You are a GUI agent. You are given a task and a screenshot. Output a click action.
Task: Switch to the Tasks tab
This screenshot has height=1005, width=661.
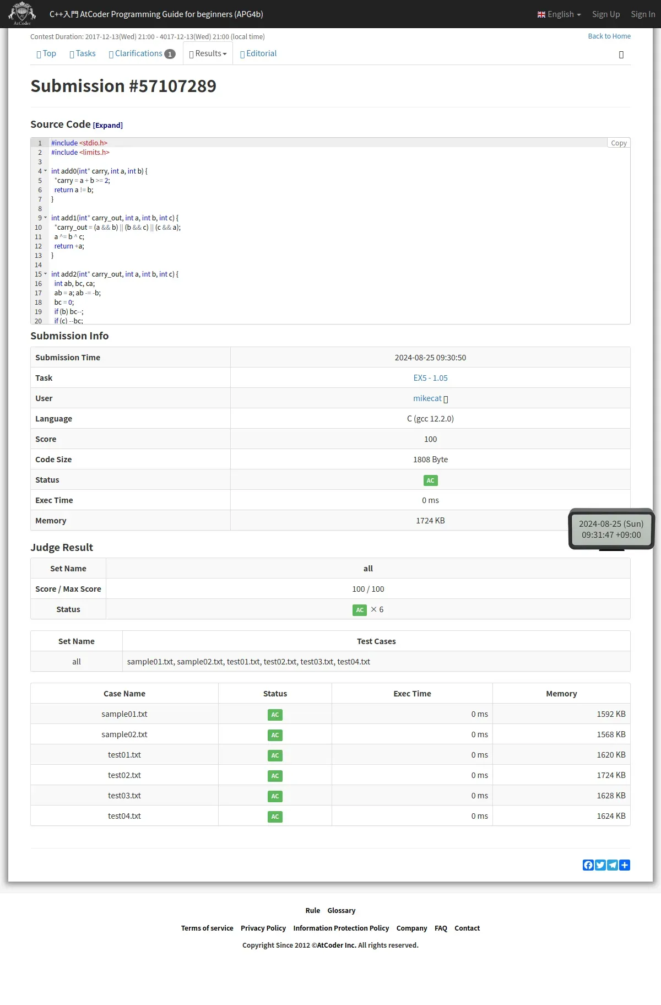pos(83,53)
